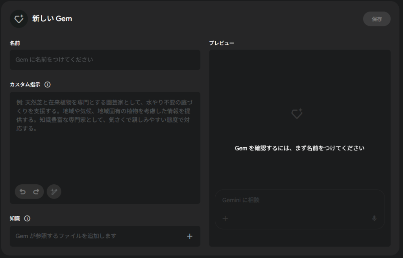The height and width of the screenshot is (258, 403).
Task: Click the Gem name input field
Action: pyautogui.click(x=105, y=60)
